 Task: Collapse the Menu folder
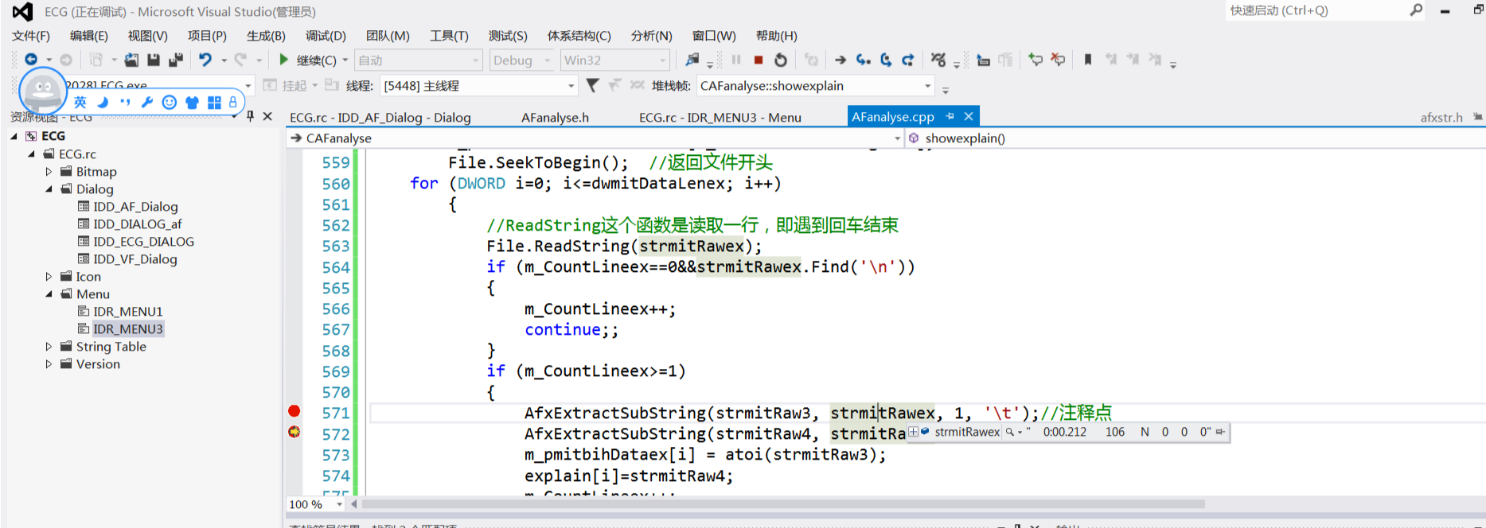coord(49,294)
